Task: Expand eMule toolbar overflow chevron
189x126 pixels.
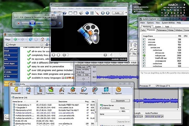Action: coord(132,87)
